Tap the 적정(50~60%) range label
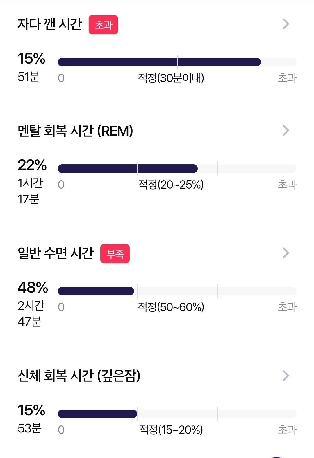The width and height of the screenshot is (314, 458). pyautogui.click(x=171, y=307)
